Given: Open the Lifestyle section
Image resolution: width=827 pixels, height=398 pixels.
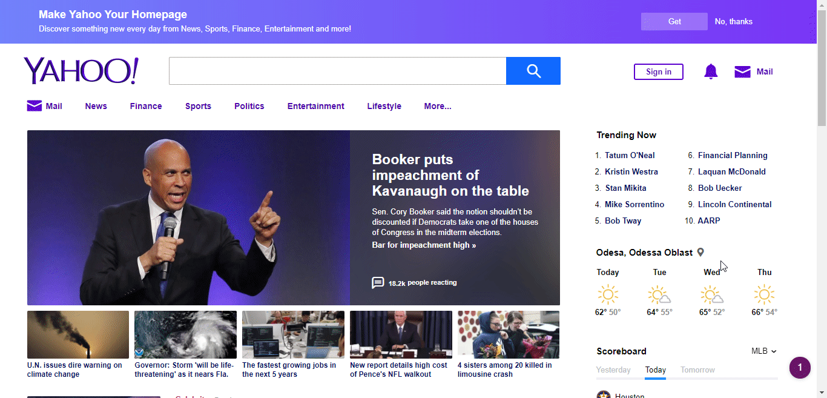Looking at the screenshot, I should [384, 106].
